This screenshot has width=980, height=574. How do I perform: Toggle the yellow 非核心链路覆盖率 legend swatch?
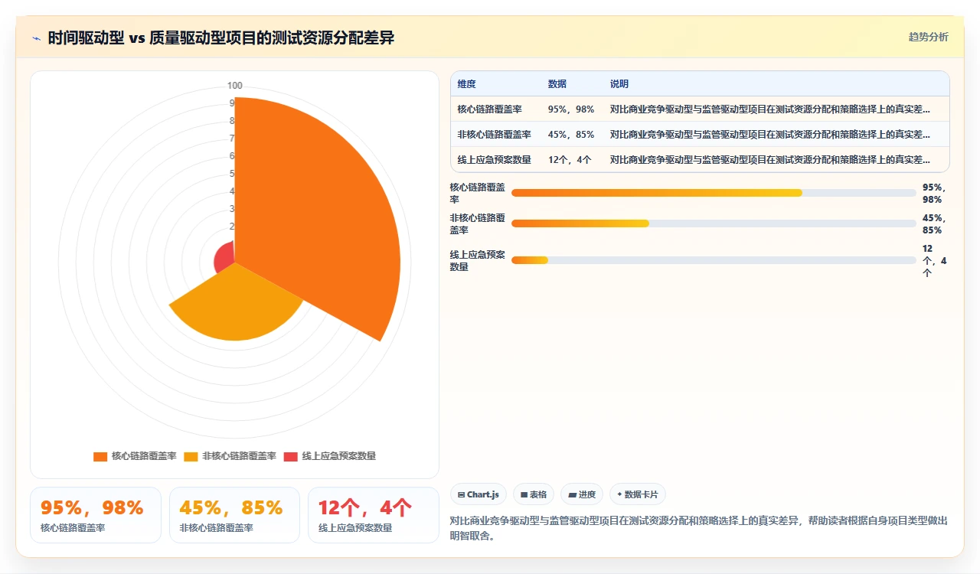coord(191,456)
